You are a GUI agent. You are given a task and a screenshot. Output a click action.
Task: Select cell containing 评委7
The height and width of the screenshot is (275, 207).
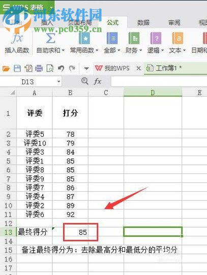coord(35,188)
